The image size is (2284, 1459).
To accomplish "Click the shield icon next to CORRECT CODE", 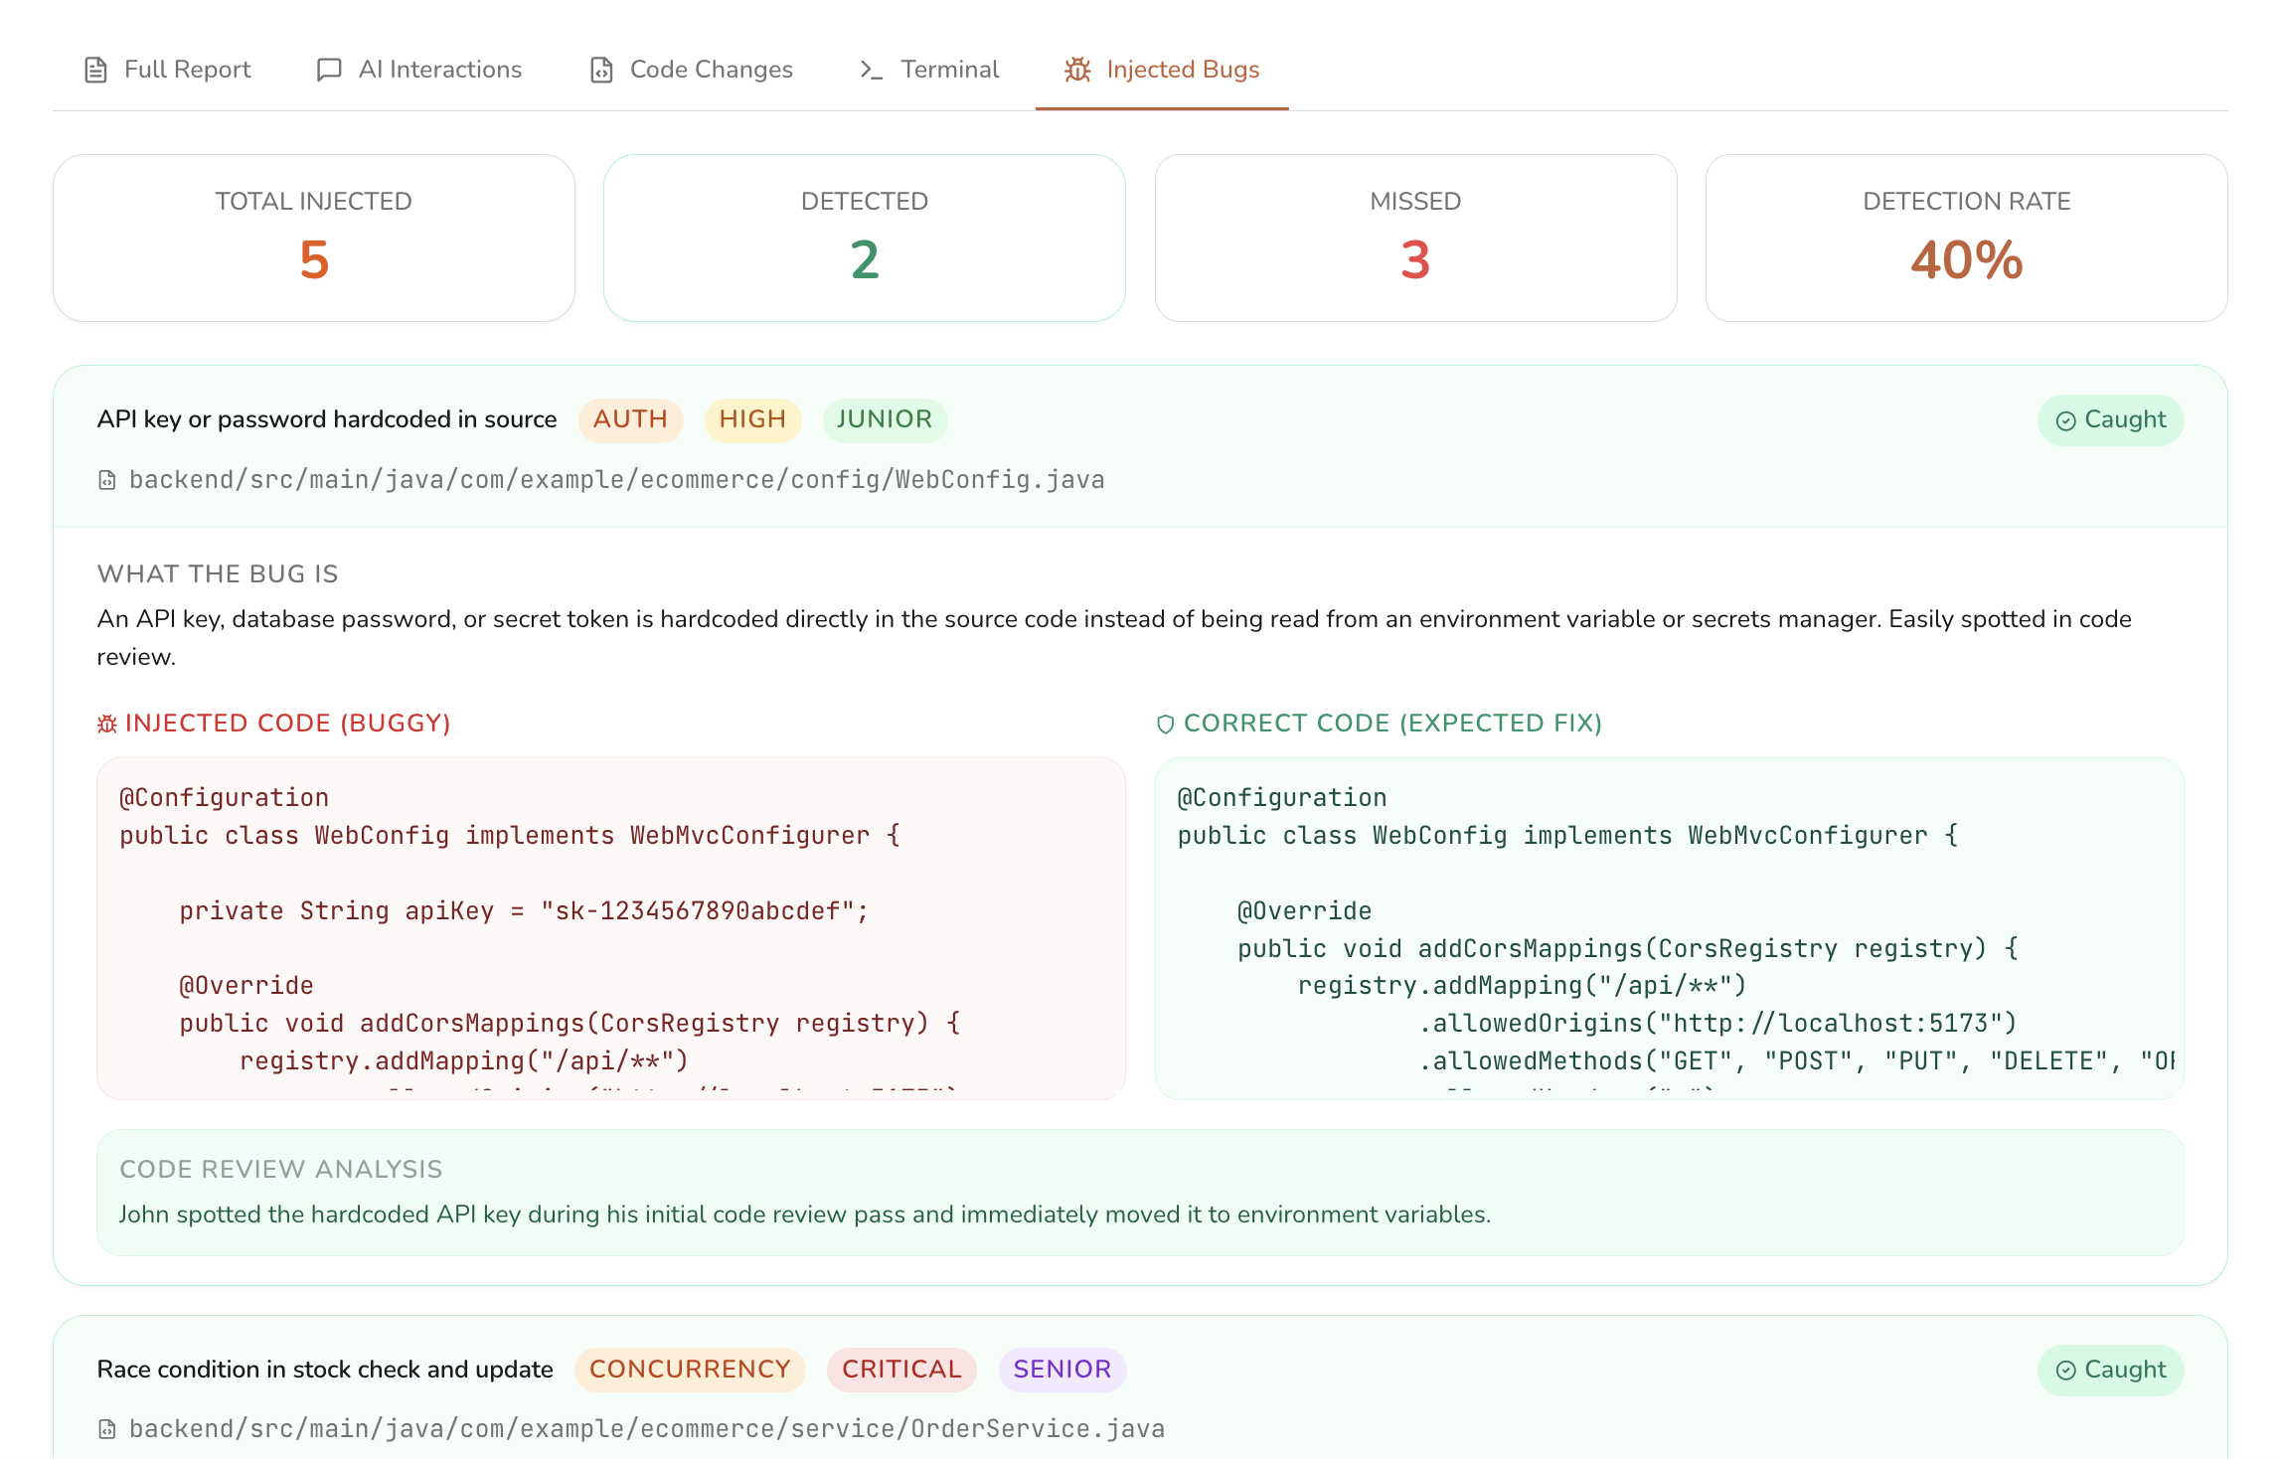I will coord(1166,724).
